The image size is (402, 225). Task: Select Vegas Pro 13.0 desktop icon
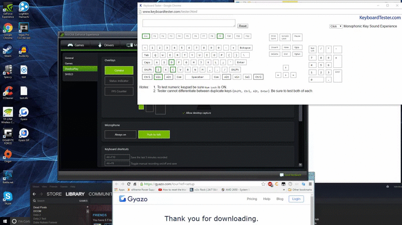[24, 31]
